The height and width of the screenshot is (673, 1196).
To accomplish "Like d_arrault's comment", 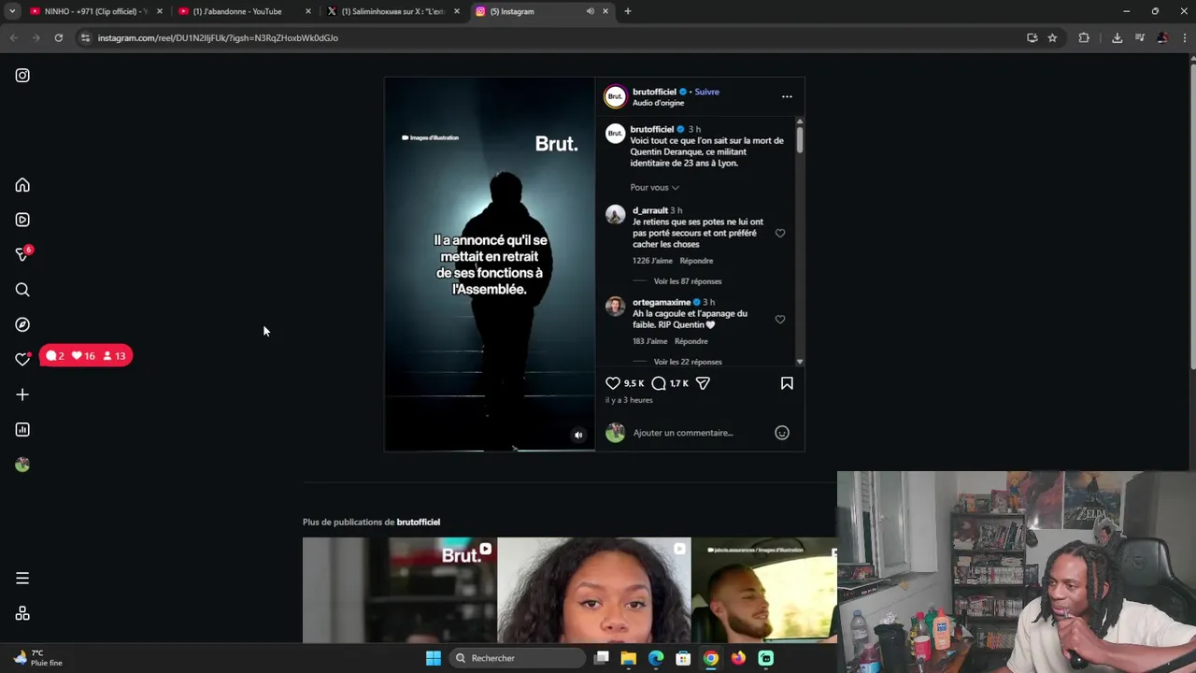I will [780, 233].
